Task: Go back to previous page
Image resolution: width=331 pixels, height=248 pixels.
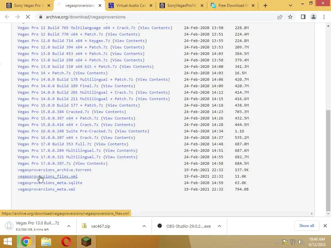Action: point(7,17)
